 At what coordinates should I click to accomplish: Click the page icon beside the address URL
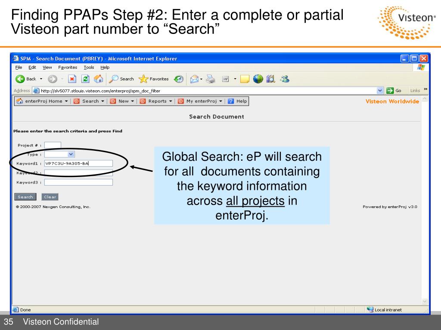[x=36, y=91]
